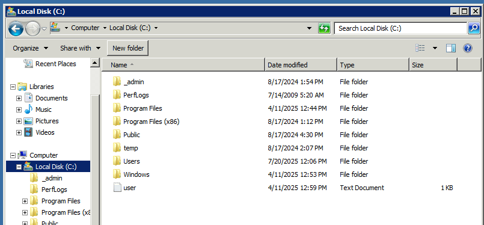Screen dimensions: 484x225
Task: Click inside Search Local Disk (C:) field
Action: point(400,28)
